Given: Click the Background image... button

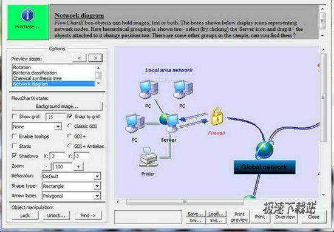Looking at the screenshot, I should [57, 106].
